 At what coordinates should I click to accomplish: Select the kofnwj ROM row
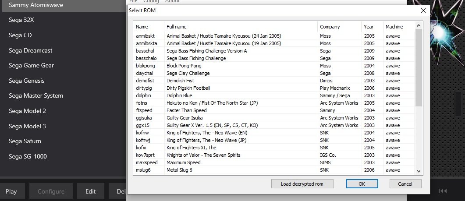274,140
